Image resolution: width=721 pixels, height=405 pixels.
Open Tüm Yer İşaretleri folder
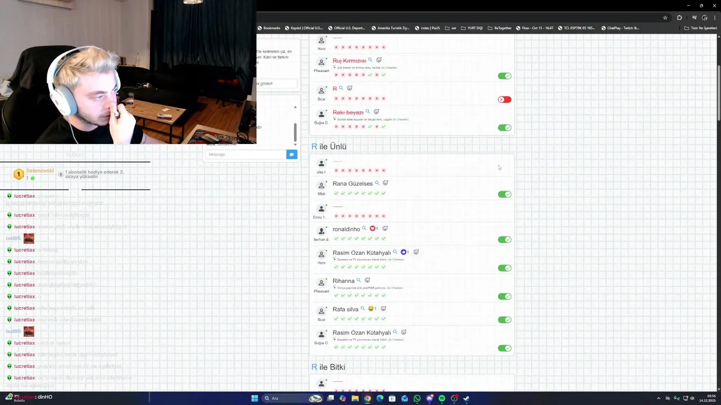(701, 28)
